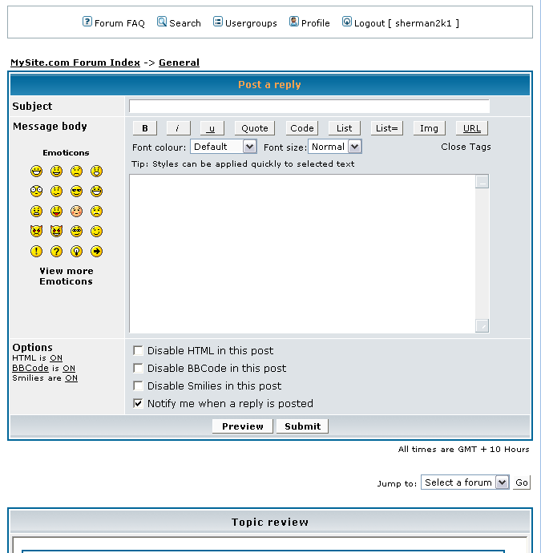Insert the arrow emoticon

pyautogui.click(x=96, y=252)
